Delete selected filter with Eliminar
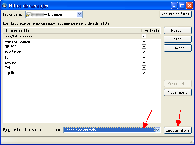195x145 pixels. pyautogui.click(x=178, y=48)
